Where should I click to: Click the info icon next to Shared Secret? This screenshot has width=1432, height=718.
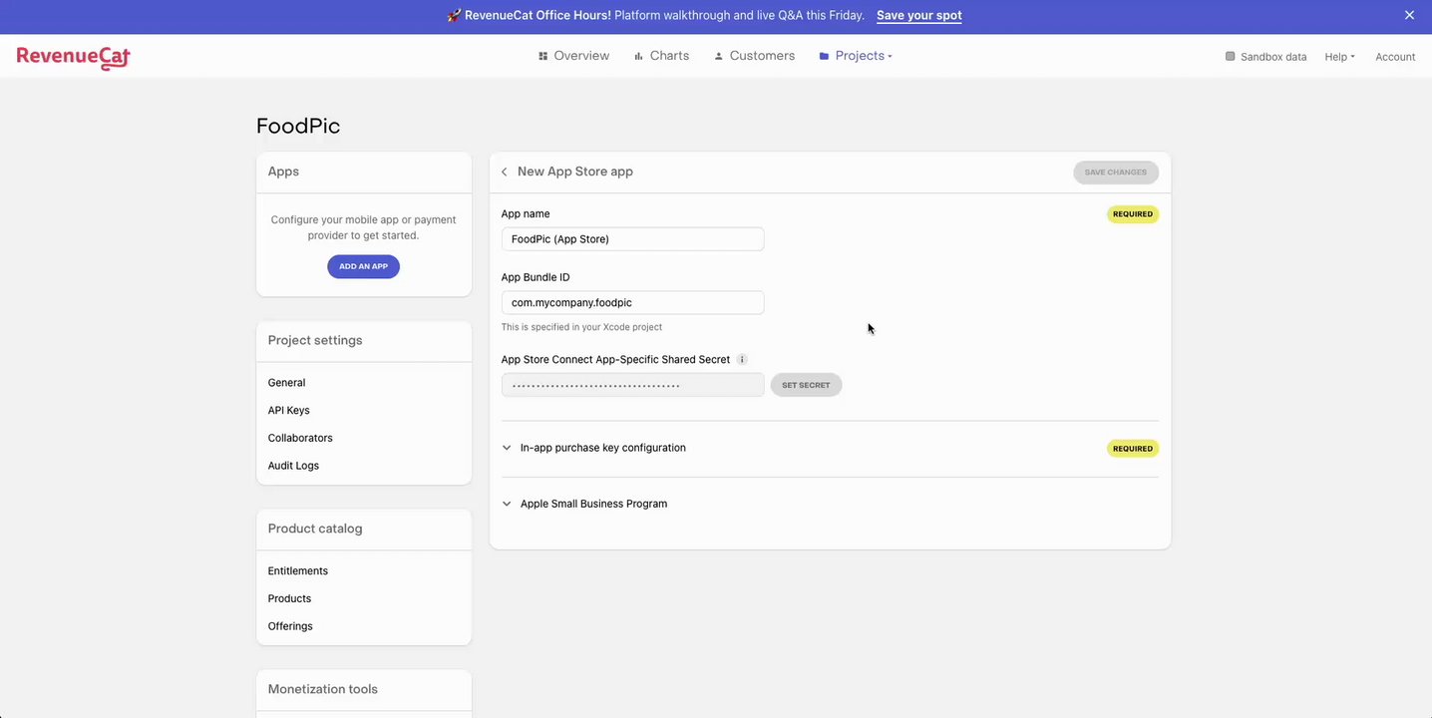(742, 359)
